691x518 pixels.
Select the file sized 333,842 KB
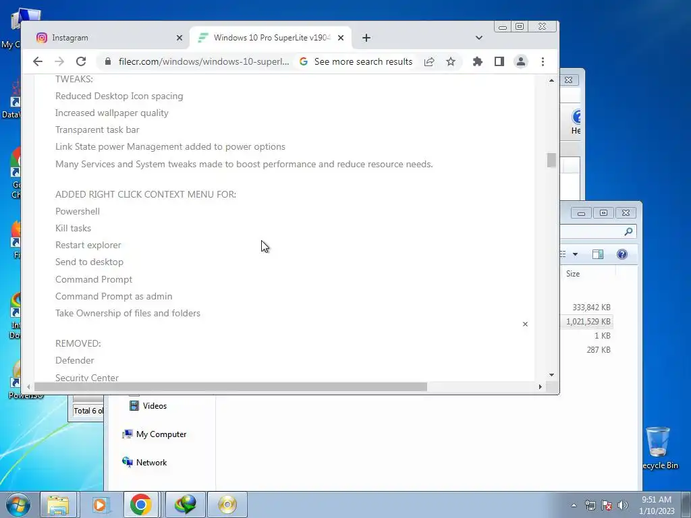pos(591,308)
